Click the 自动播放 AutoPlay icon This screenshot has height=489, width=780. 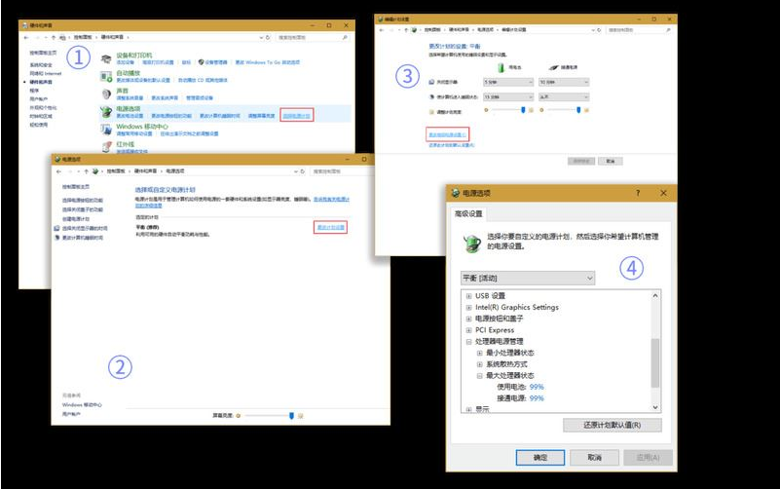pos(106,76)
